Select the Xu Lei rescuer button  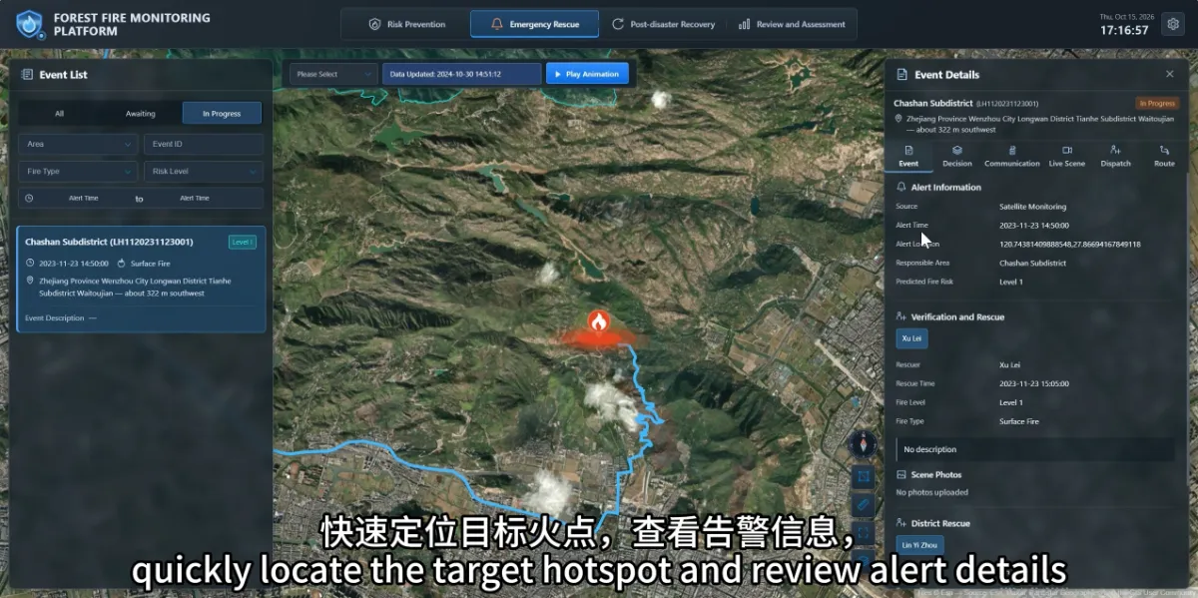pos(911,338)
